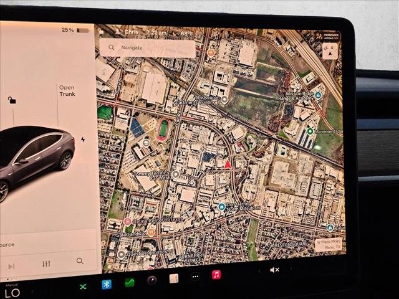Viewport: 399px width, 299px height.
Task: Open the Bluetooth settings icon
Action: pyautogui.click(x=107, y=285)
